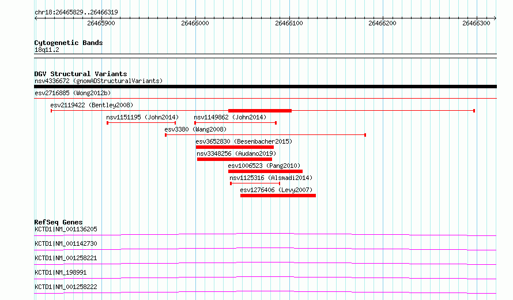The image size is (513, 300).
Task: Open variant esv3380 (Wang2008) label
Action: click(x=195, y=129)
